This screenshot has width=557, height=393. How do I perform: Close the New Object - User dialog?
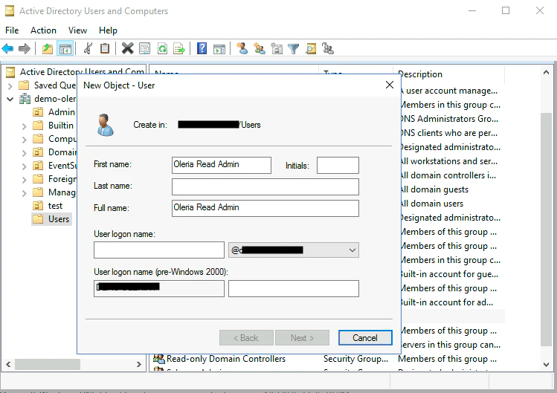[390, 85]
